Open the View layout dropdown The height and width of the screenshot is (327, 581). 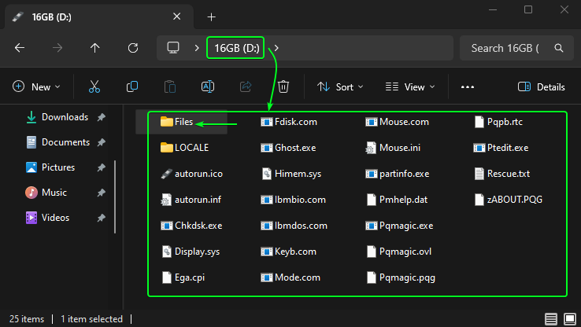coord(410,87)
